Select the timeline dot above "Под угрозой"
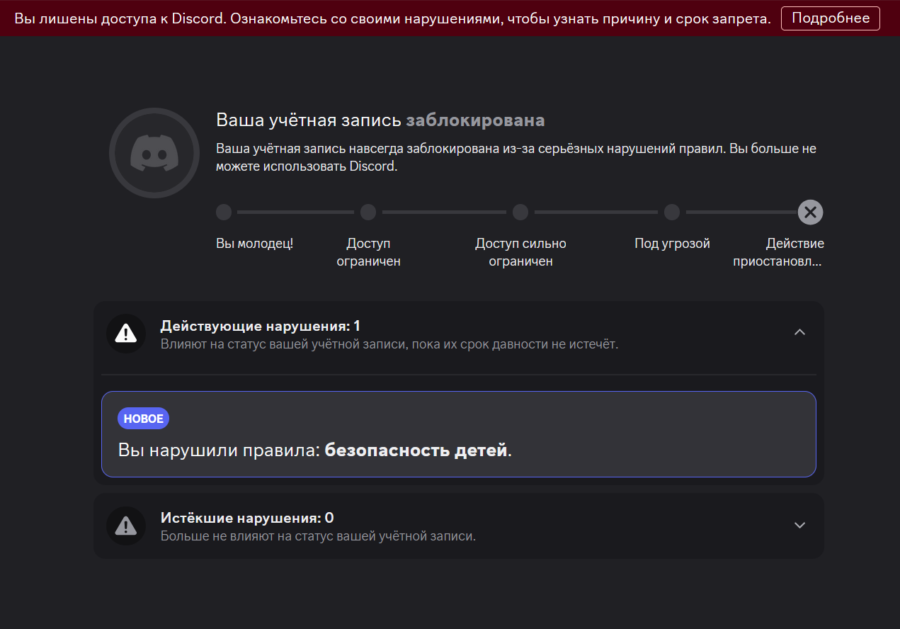This screenshot has width=900, height=629. coord(672,212)
